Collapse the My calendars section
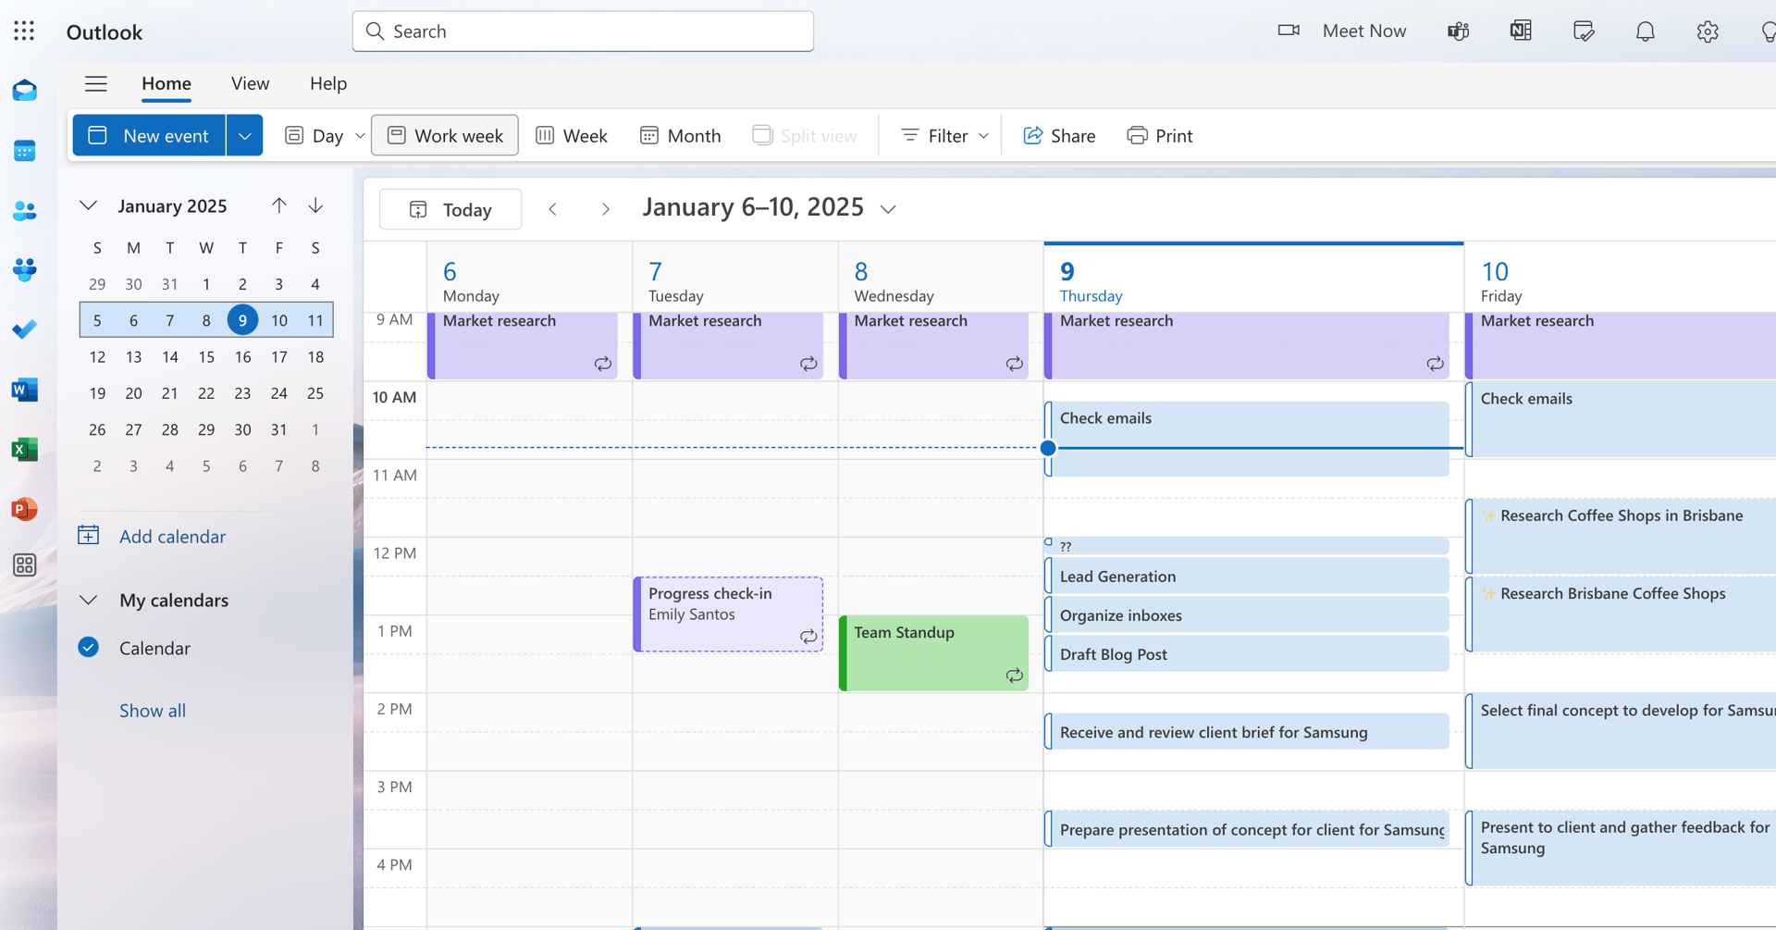 pyautogui.click(x=88, y=600)
